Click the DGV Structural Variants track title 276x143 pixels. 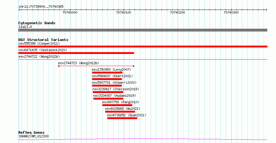[x=43, y=40]
